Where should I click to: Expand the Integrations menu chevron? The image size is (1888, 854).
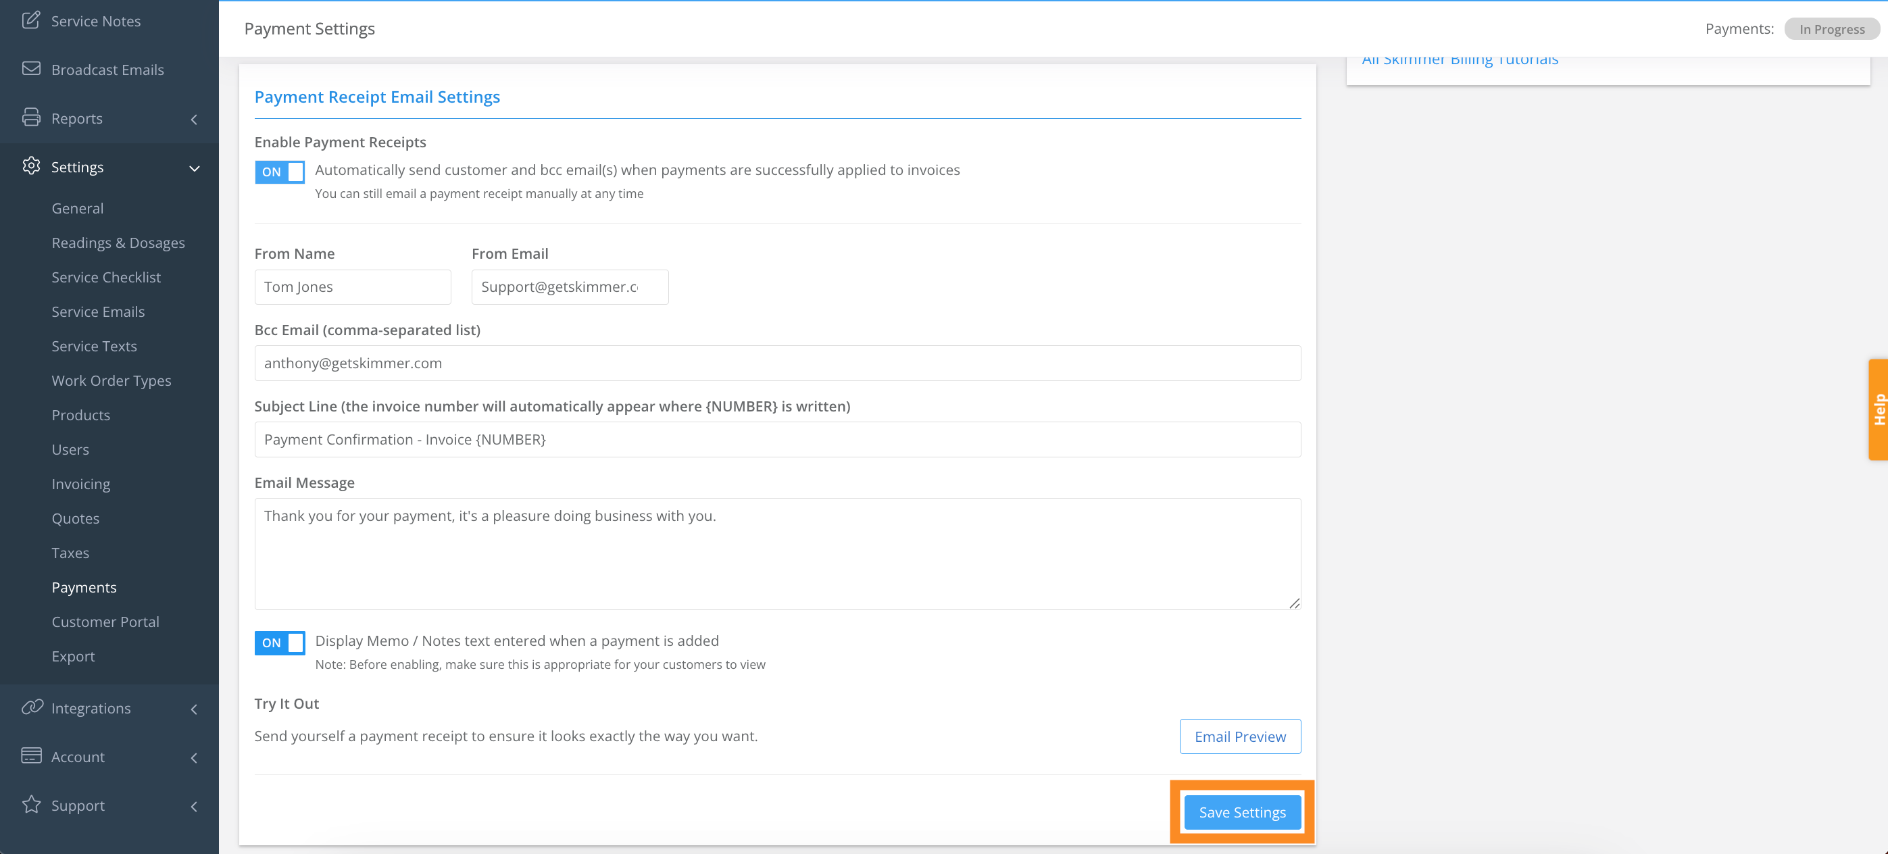point(194,709)
